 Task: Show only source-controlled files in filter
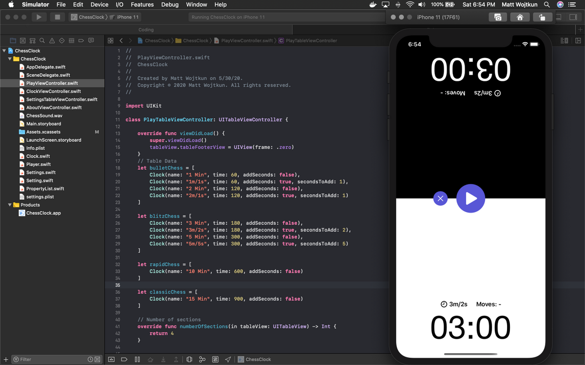pyautogui.click(x=97, y=359)
